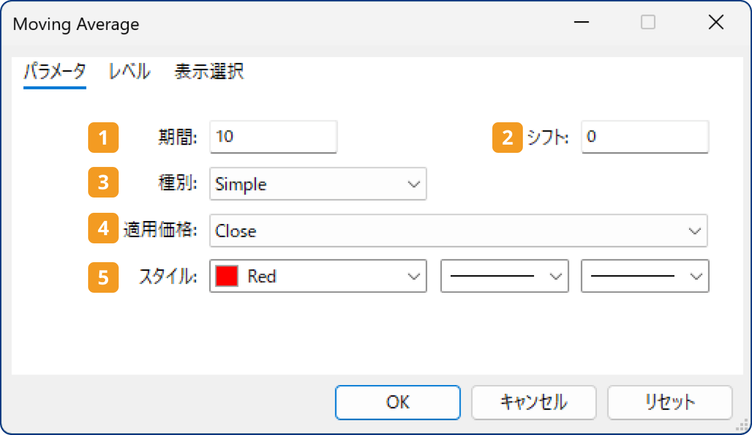The width and height of the screenshot is (752, 435).
Task: Click inside the シフト input field
Action: tap(644, 137)
